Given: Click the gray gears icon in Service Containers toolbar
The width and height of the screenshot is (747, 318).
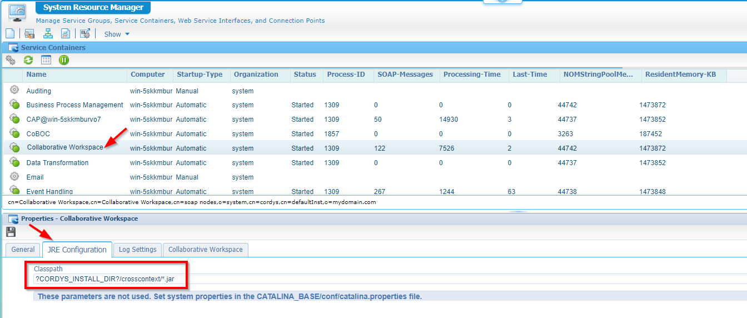Looking at the screenshot, I should point(11,60).
